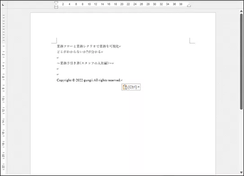Click the vertical scrollbar down arrow

[241, 172]
